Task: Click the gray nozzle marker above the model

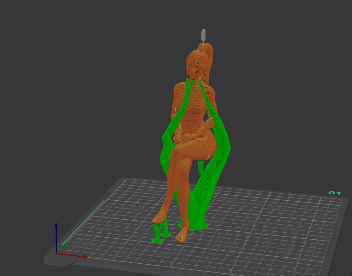Action: [203, 35]
